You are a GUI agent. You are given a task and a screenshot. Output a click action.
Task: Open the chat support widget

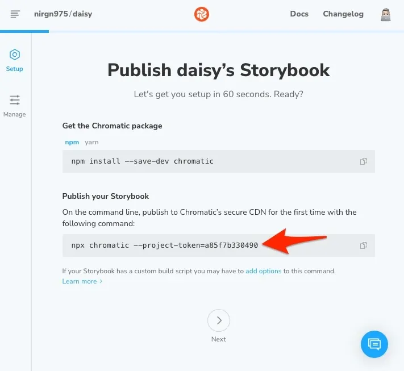pyautogui.click(x=374, y=343)
